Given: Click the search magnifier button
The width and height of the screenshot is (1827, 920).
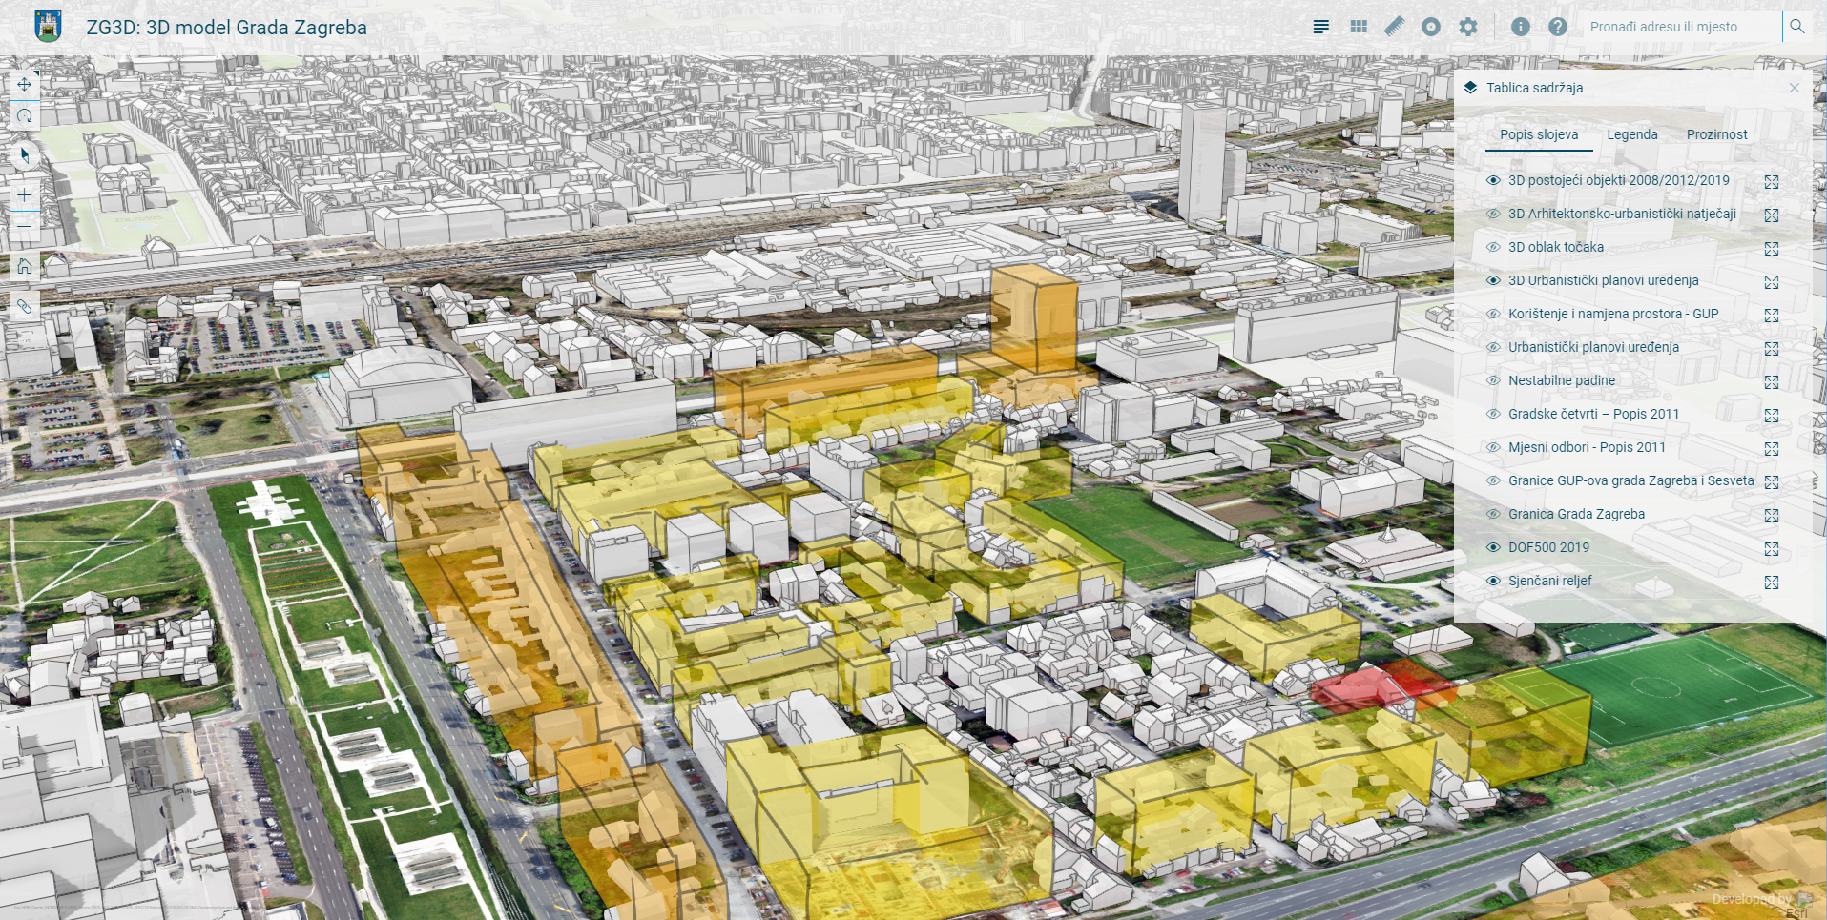Looking at the screenshot, I should point(1796,27).
